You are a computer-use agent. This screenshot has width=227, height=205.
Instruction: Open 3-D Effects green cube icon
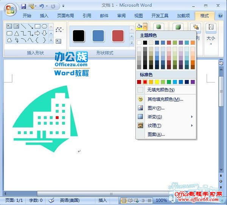(x=178, y=27)
